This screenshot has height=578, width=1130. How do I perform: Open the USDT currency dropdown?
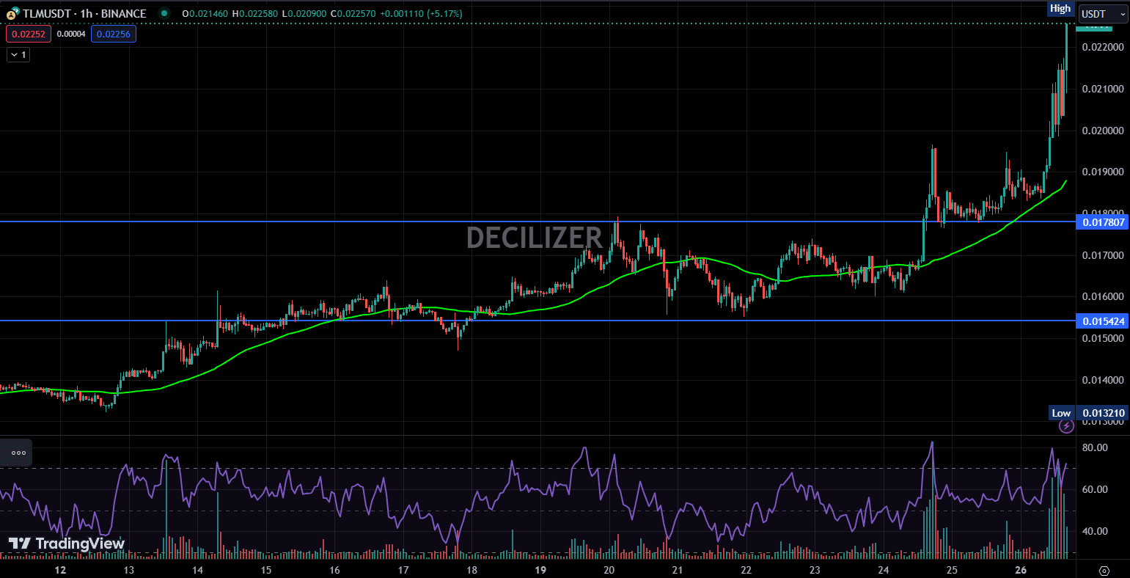[1103, 13]
